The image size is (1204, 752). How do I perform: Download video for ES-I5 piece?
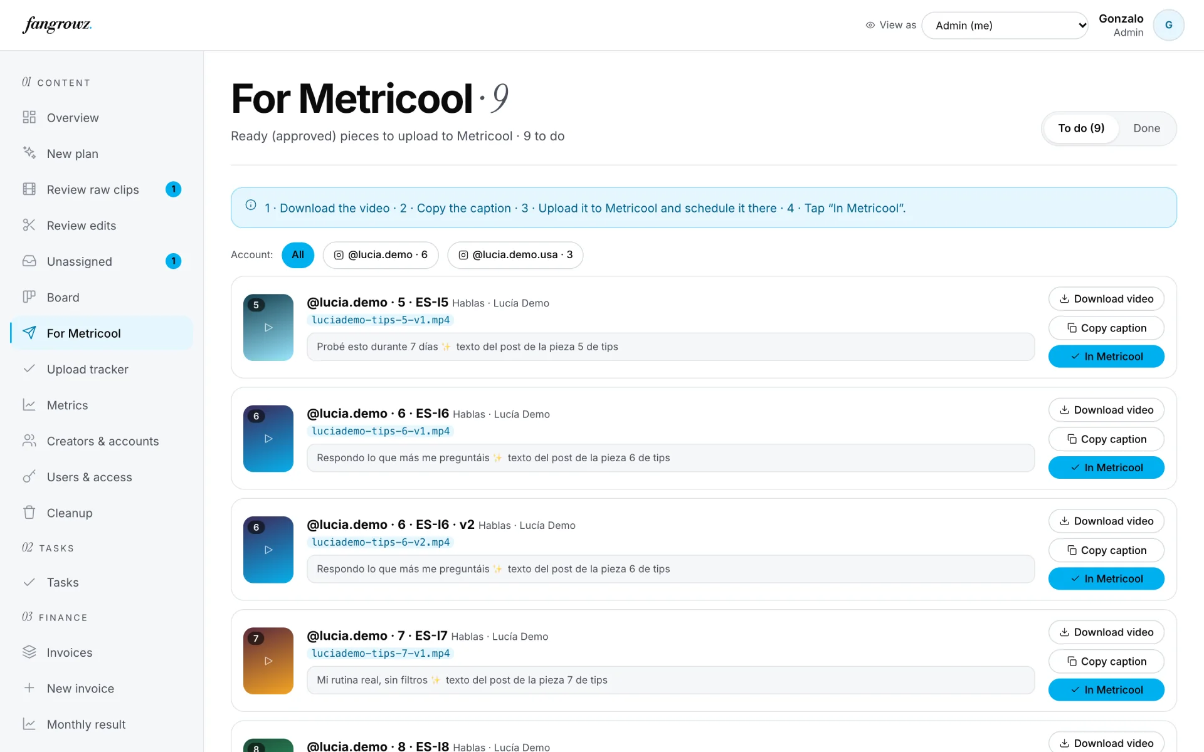(x=1106, y=299)
